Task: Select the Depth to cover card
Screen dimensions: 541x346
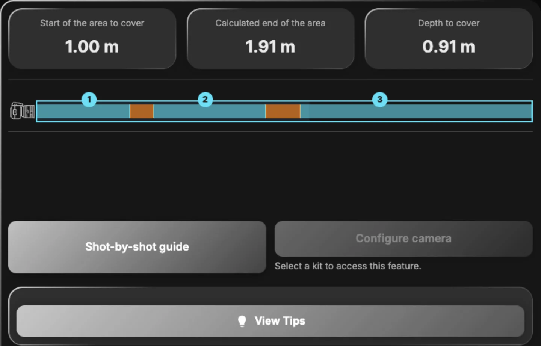Action: (449, 39)
